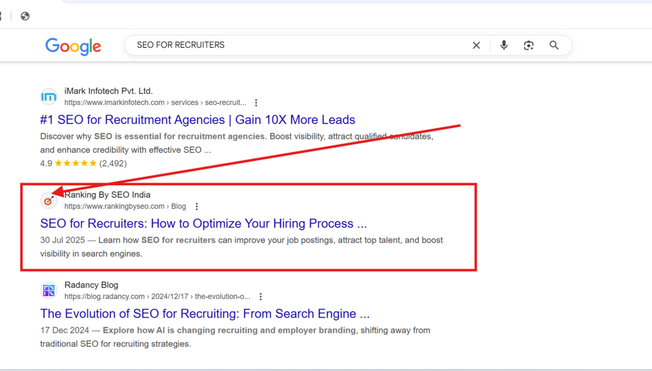Open more options for blog.radancy.com result
Image resolution: width=652 pixels, height=371 pixels.
[x=260, y=297]
